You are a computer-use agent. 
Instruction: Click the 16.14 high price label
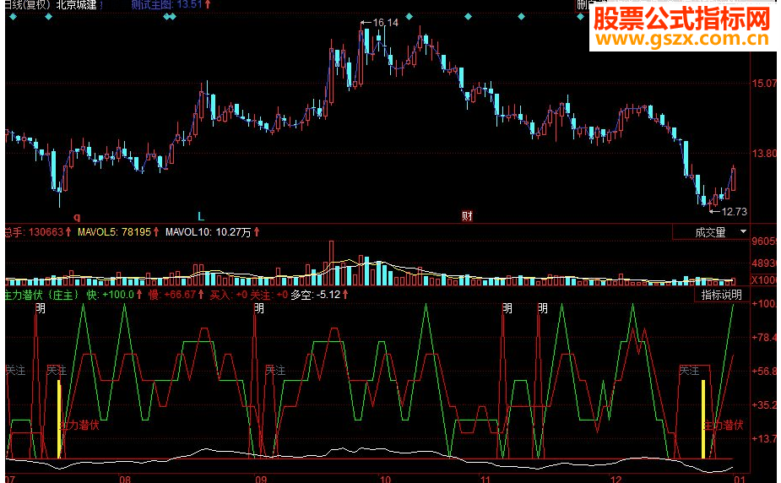point(385,23)
